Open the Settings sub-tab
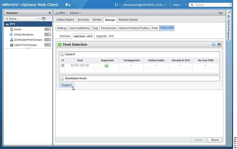 62,28
